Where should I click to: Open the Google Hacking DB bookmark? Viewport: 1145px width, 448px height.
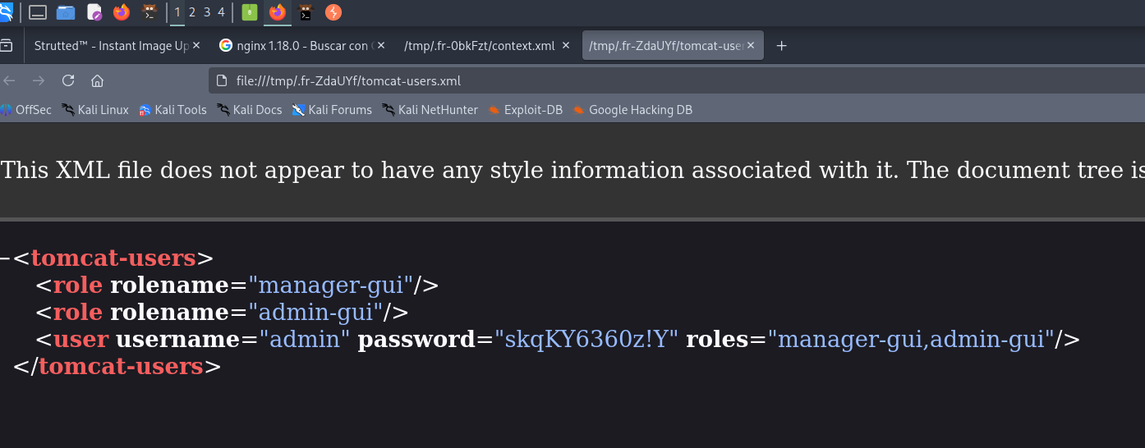coord(632,110)
